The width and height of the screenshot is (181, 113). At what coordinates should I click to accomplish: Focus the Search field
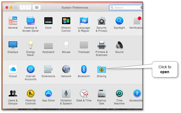(126, 8)
